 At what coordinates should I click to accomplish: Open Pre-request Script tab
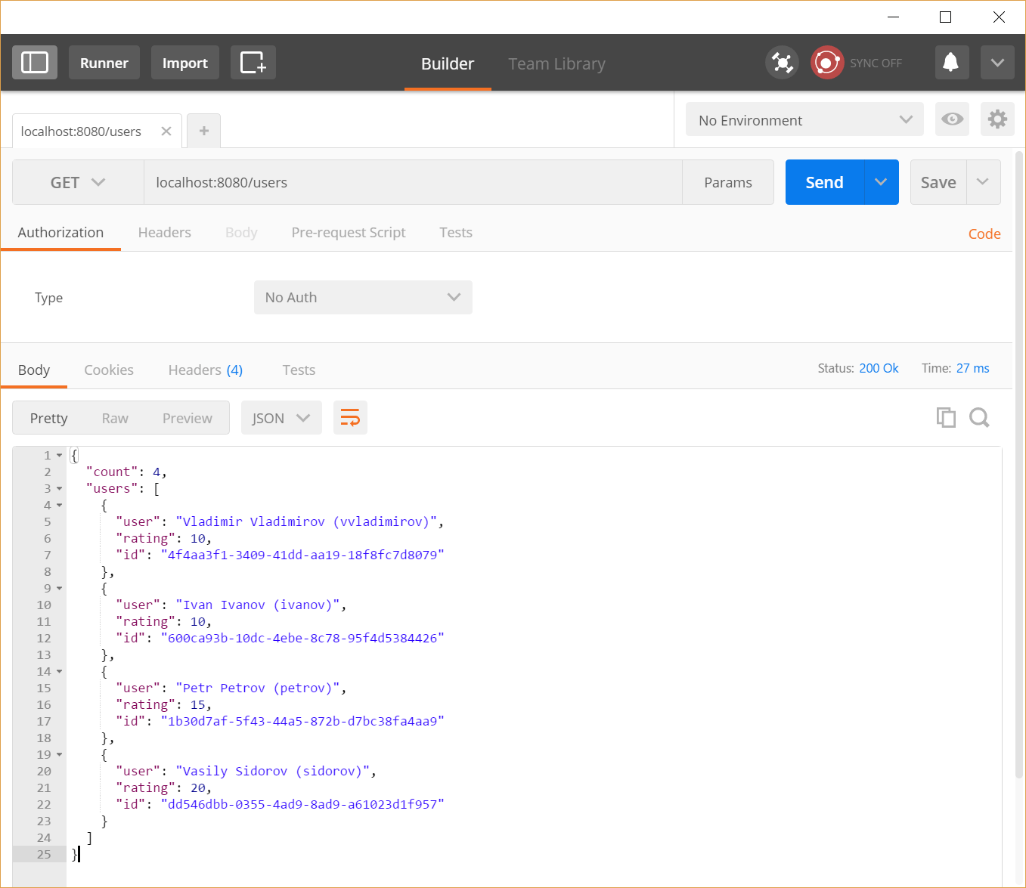point(349,233)
